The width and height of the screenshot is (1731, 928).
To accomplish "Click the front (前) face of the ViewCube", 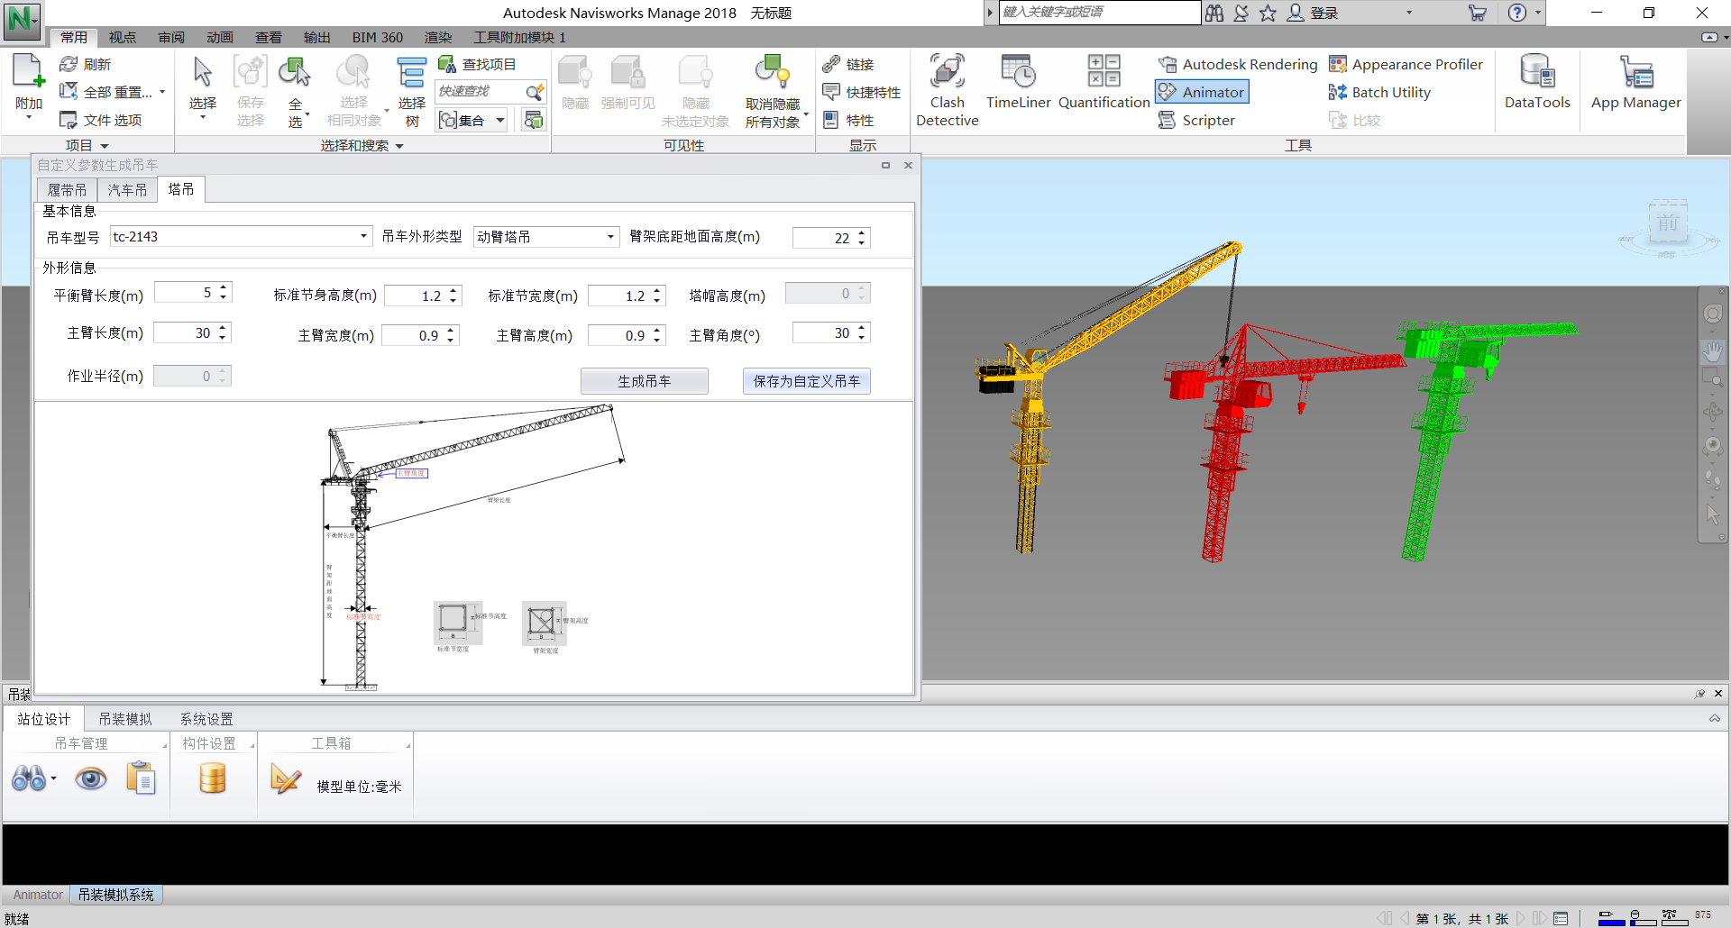I will click(x=1668, y=223).
